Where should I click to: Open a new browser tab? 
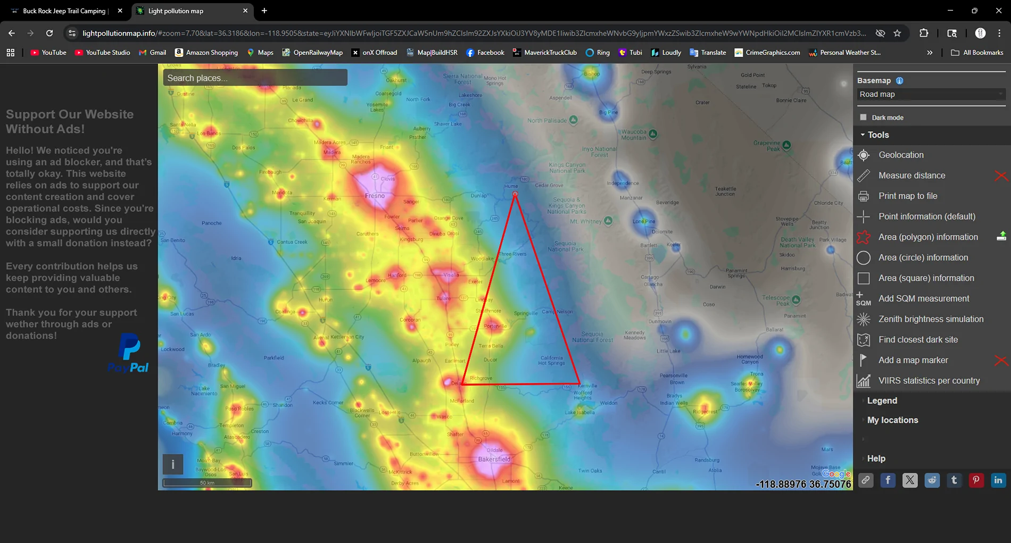264,11
